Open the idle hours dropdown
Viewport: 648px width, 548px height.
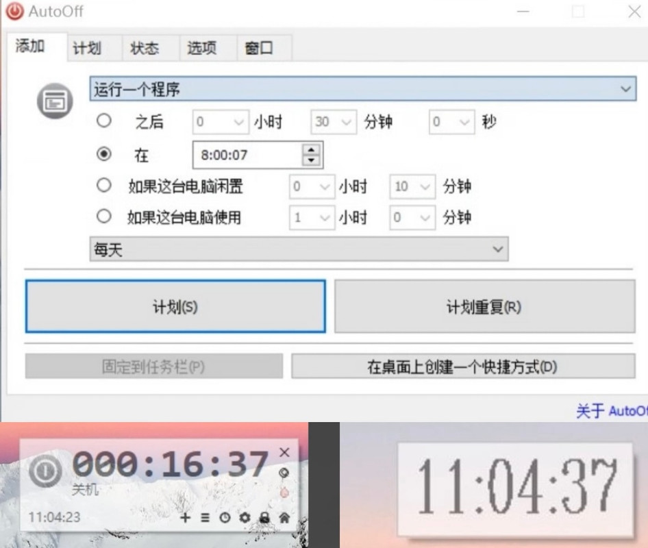312,186
